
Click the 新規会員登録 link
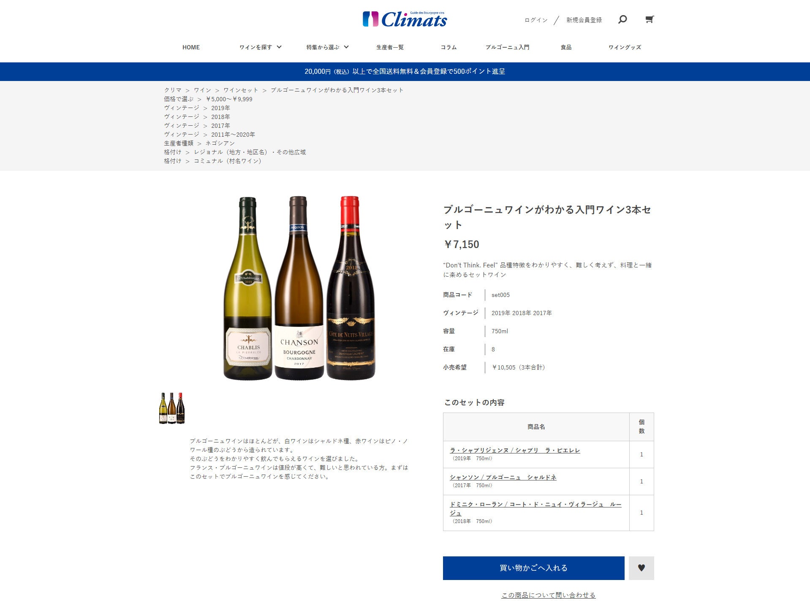tap(584, 20)
